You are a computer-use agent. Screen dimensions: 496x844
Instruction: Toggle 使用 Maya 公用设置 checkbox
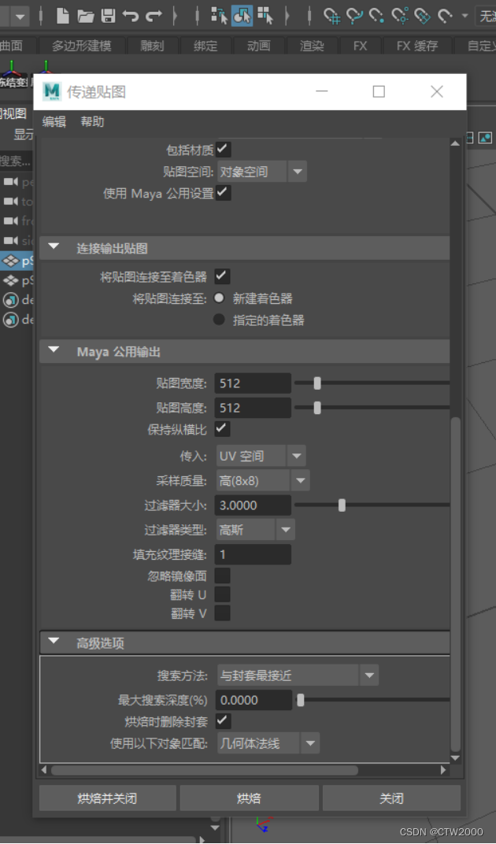tap(223, 193)
